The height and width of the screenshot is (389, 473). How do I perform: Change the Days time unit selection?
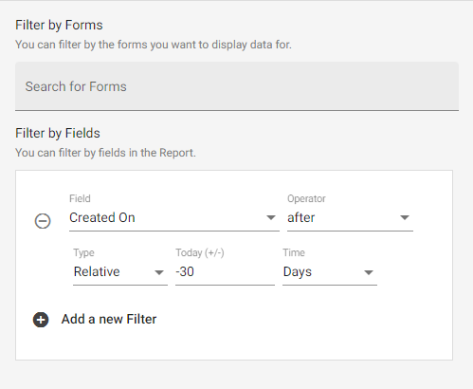click(330, 272)
